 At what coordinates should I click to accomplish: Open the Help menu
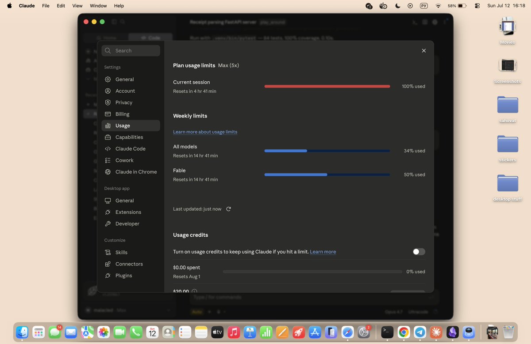click(119, 6)
